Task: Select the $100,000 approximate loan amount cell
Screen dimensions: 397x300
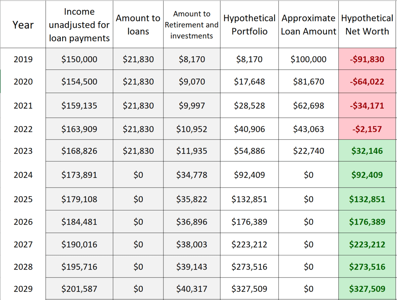Action: click(308, 59)
